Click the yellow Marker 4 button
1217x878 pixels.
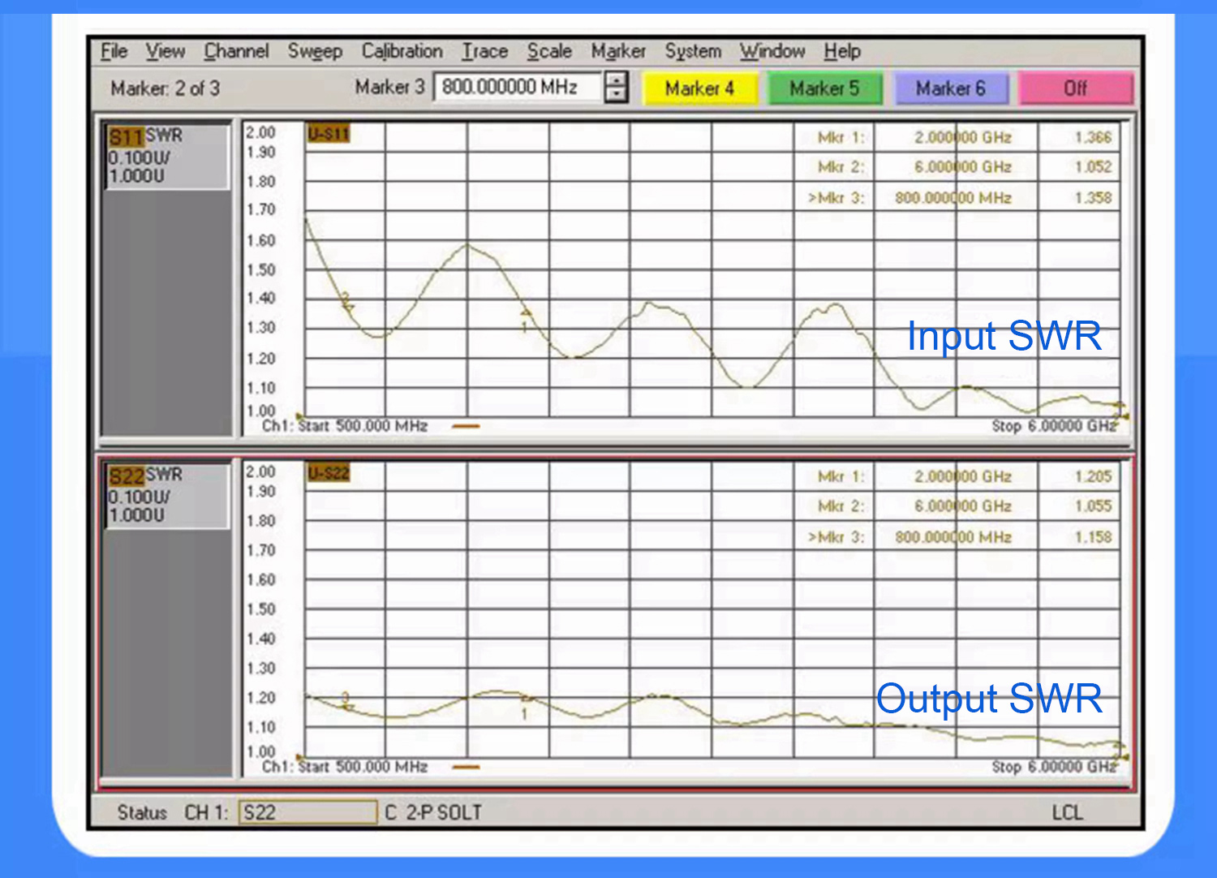coord(699,88)
